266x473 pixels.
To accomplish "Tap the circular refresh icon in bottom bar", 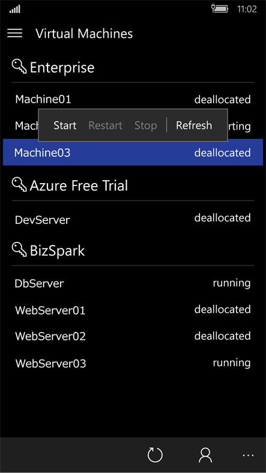I will coord(155,455).
